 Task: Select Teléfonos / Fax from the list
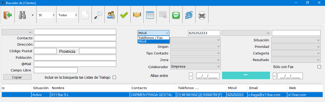point(153,38)
